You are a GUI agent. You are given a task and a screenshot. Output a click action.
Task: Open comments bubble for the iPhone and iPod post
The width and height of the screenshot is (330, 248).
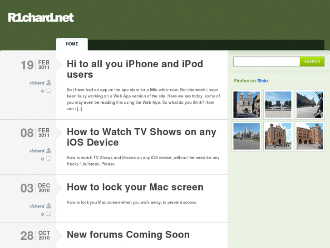point(49,91)
